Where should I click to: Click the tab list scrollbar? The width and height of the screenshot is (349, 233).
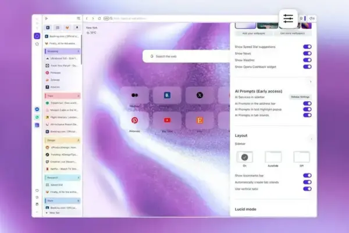81,50
